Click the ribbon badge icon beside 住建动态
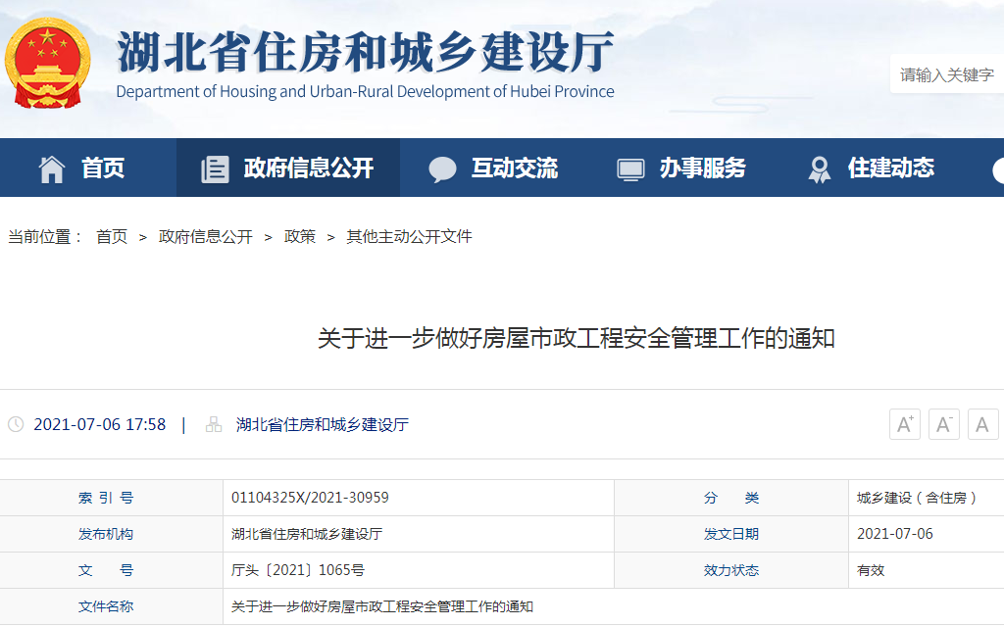Screen dimensions: 1004x626 (x=819, y=169)
